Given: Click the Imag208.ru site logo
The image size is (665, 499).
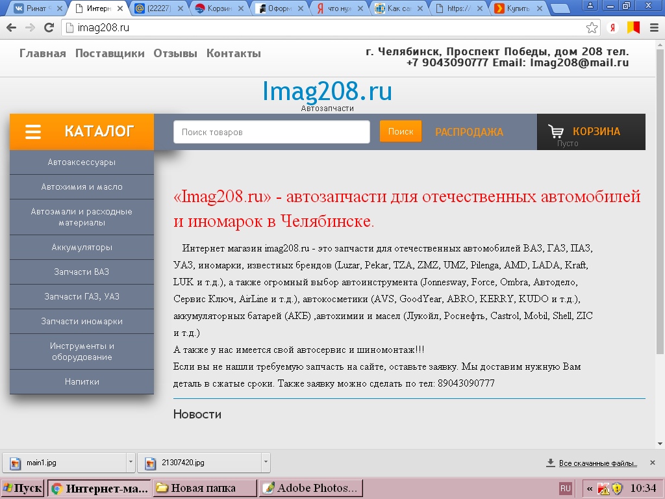Looking at the screenshot, I should click(327, 91).
